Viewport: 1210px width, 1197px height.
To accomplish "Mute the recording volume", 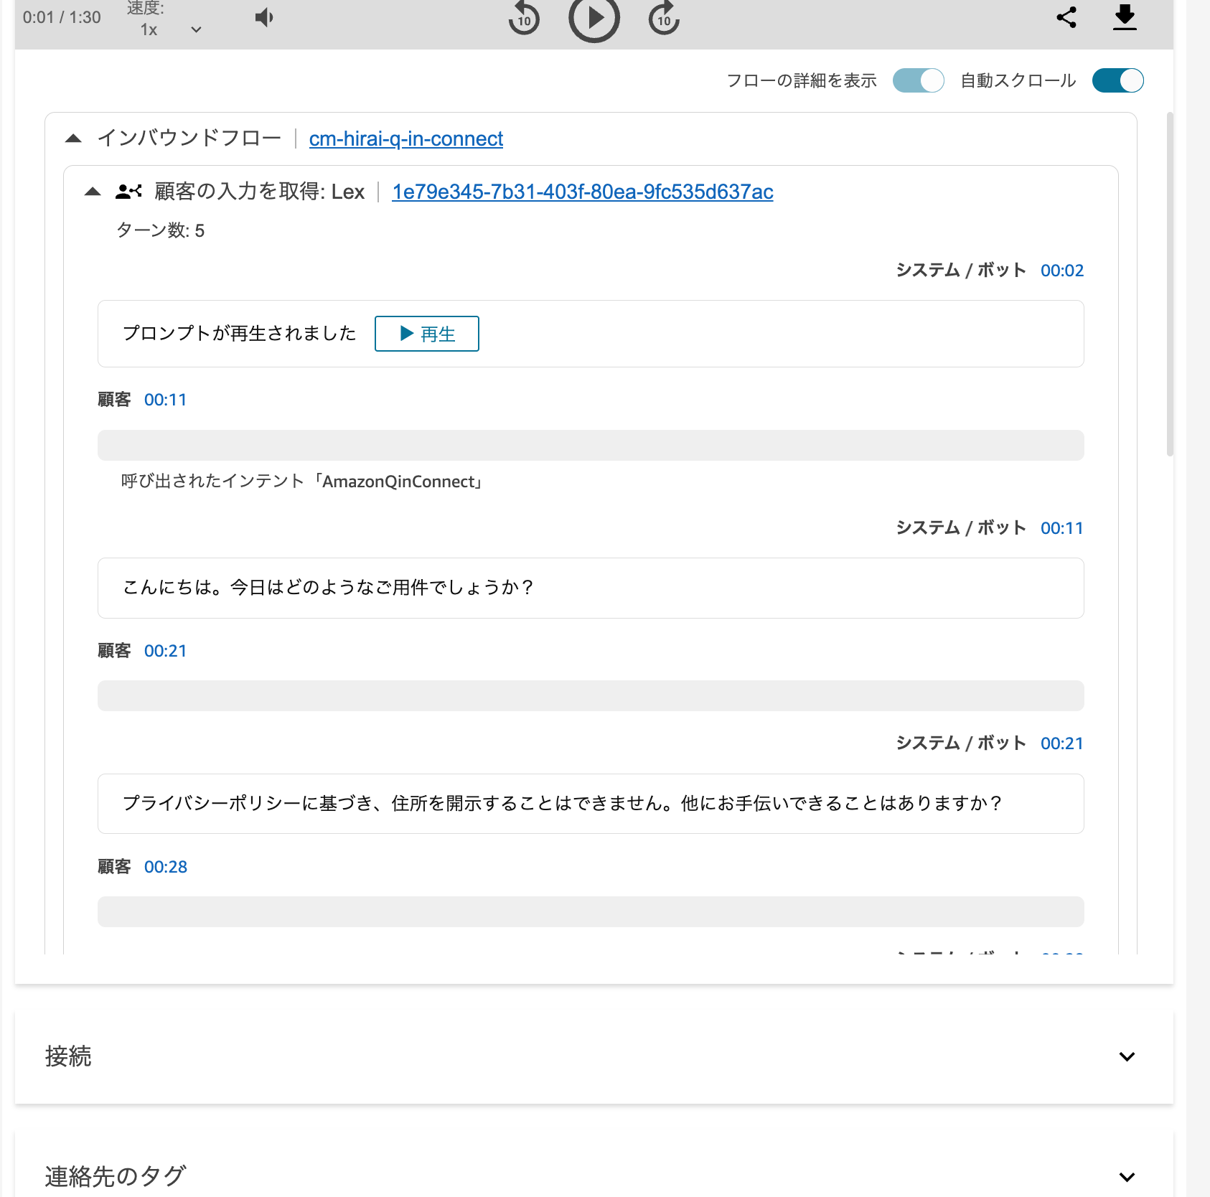I will (263, 17).
